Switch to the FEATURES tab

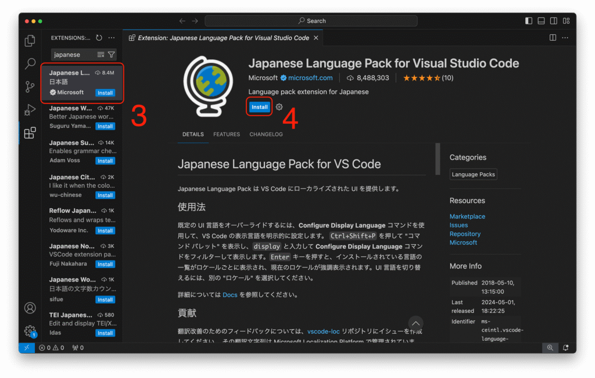pos(227,134)
